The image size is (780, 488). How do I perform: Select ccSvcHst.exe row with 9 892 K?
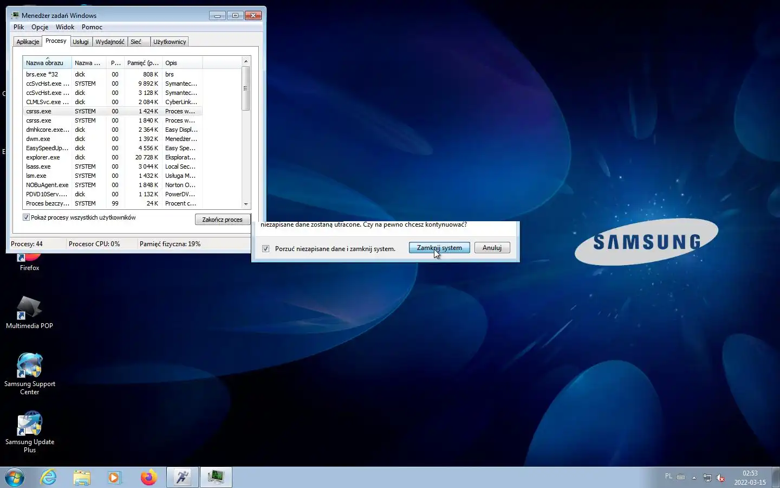point(113,84)
